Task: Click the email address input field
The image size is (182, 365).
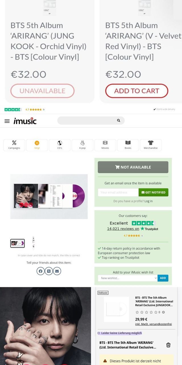Action: [x=118, y=192]
